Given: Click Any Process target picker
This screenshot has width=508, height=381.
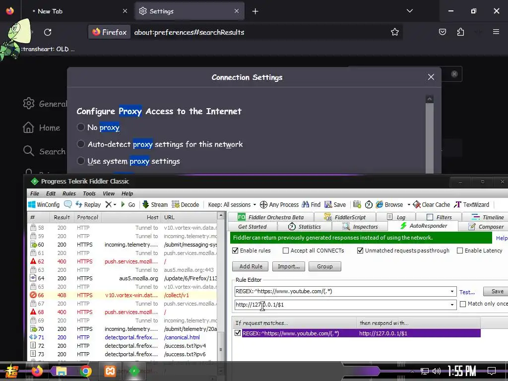Looking at the screenshot, I should pyautogui.click(x=279, y=204).
